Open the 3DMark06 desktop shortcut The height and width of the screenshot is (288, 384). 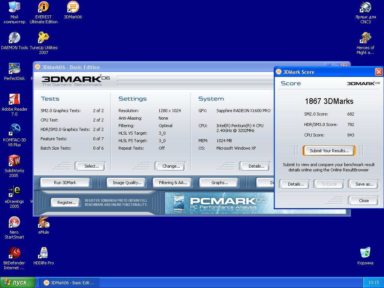(x=73, y=7)
